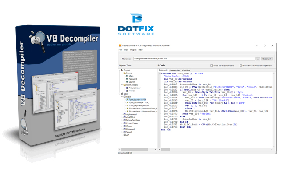The image size is (285, 175).
Task: Click the code pane scroll-right arrow
Action: (x=271, y=149)
